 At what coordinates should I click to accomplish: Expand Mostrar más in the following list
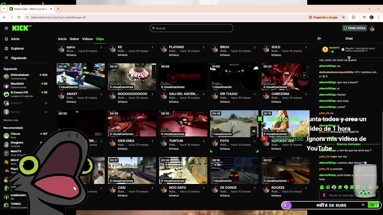pos(11,120)
